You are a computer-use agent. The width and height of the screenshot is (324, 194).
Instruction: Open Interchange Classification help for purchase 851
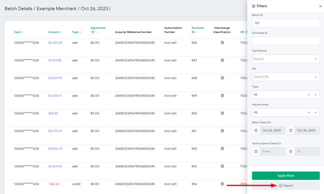click(x=222, y=131)
